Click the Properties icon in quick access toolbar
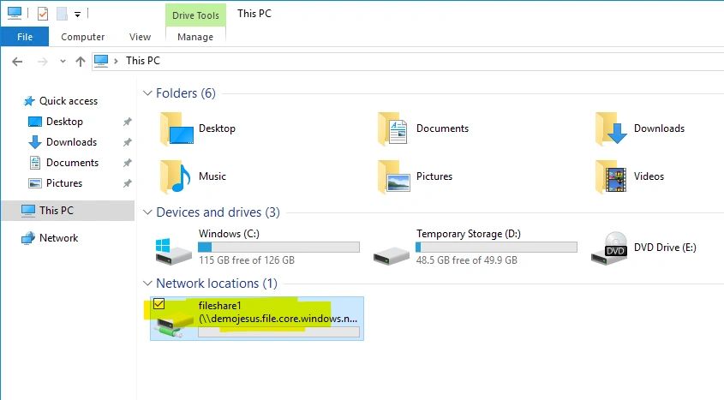Viewport: 724px width, 400px height. click(x=42, y=14)
